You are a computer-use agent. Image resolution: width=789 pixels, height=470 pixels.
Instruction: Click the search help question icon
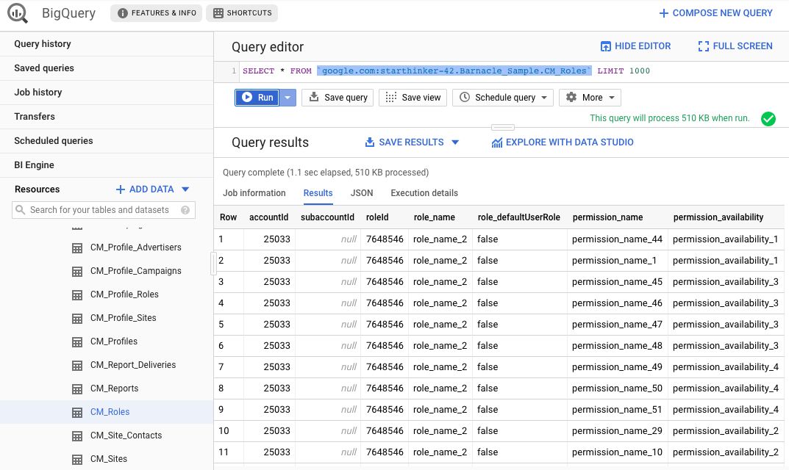(x=185, y=210)
